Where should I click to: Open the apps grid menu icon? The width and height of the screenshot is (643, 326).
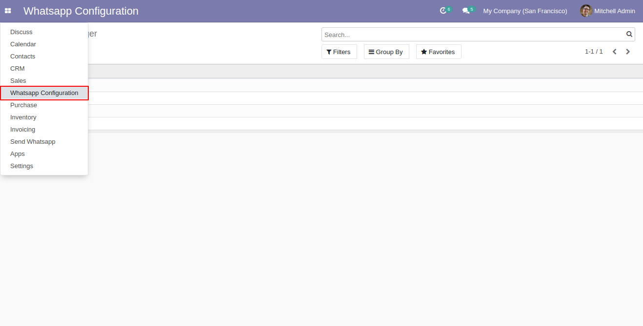click(x=8, y=11)
